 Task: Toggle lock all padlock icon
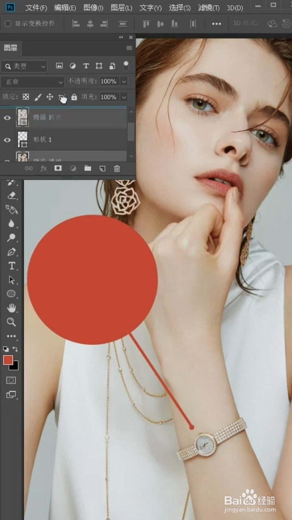(74, 97)
